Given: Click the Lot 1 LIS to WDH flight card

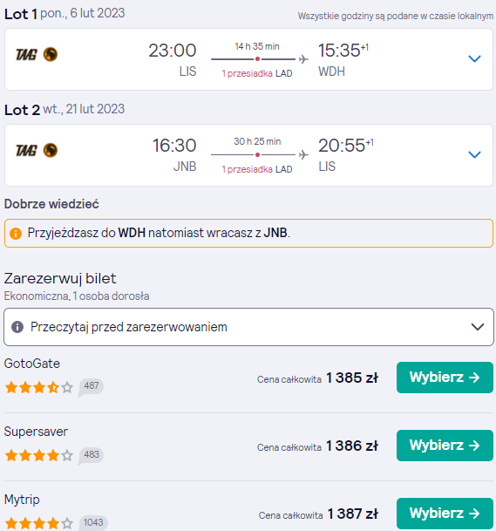Looking at the screenshot, I should tap(248, 59).
